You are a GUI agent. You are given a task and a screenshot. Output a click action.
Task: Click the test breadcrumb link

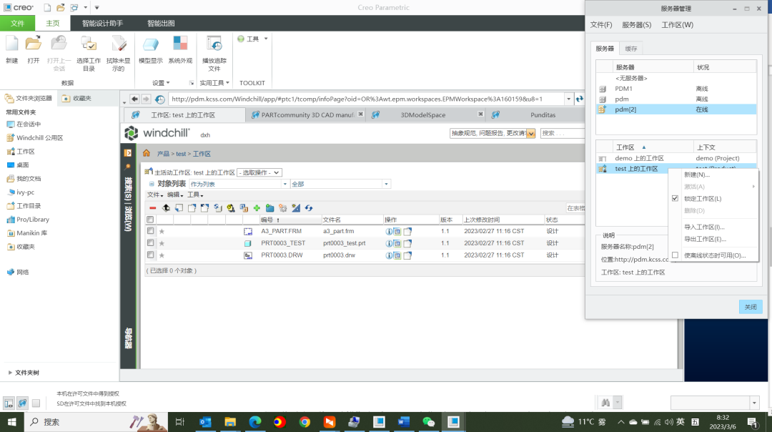click(x=181, y=154)
